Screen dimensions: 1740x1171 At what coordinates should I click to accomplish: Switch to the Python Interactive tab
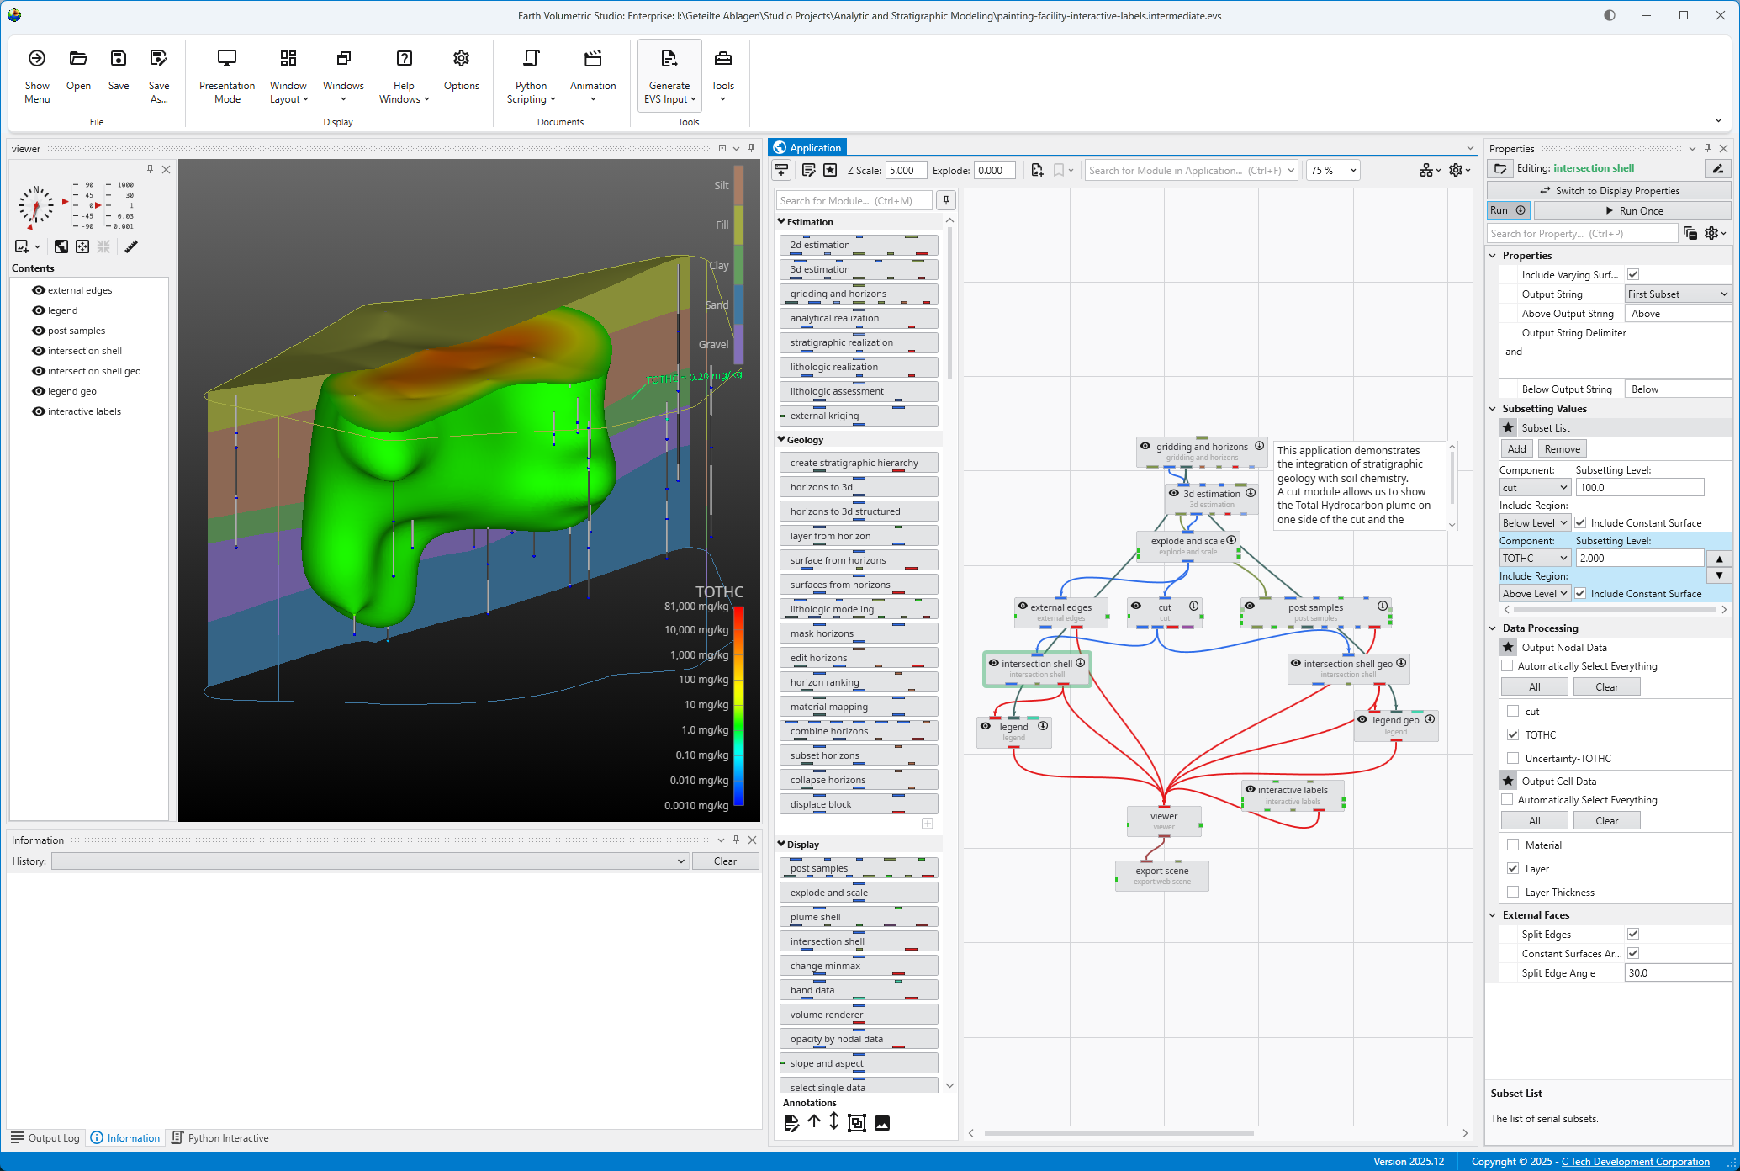click(219, 1138)
